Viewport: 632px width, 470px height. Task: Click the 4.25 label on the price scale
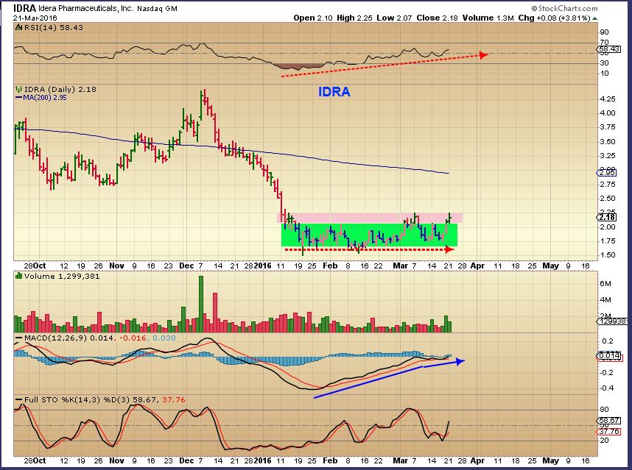(x=607, y=99)
